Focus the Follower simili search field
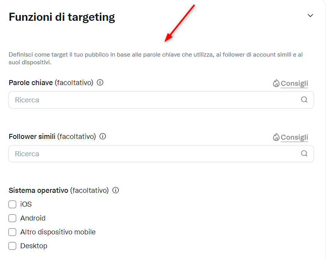This screenshot has height=259, width=326. click(x=154, y=154)
